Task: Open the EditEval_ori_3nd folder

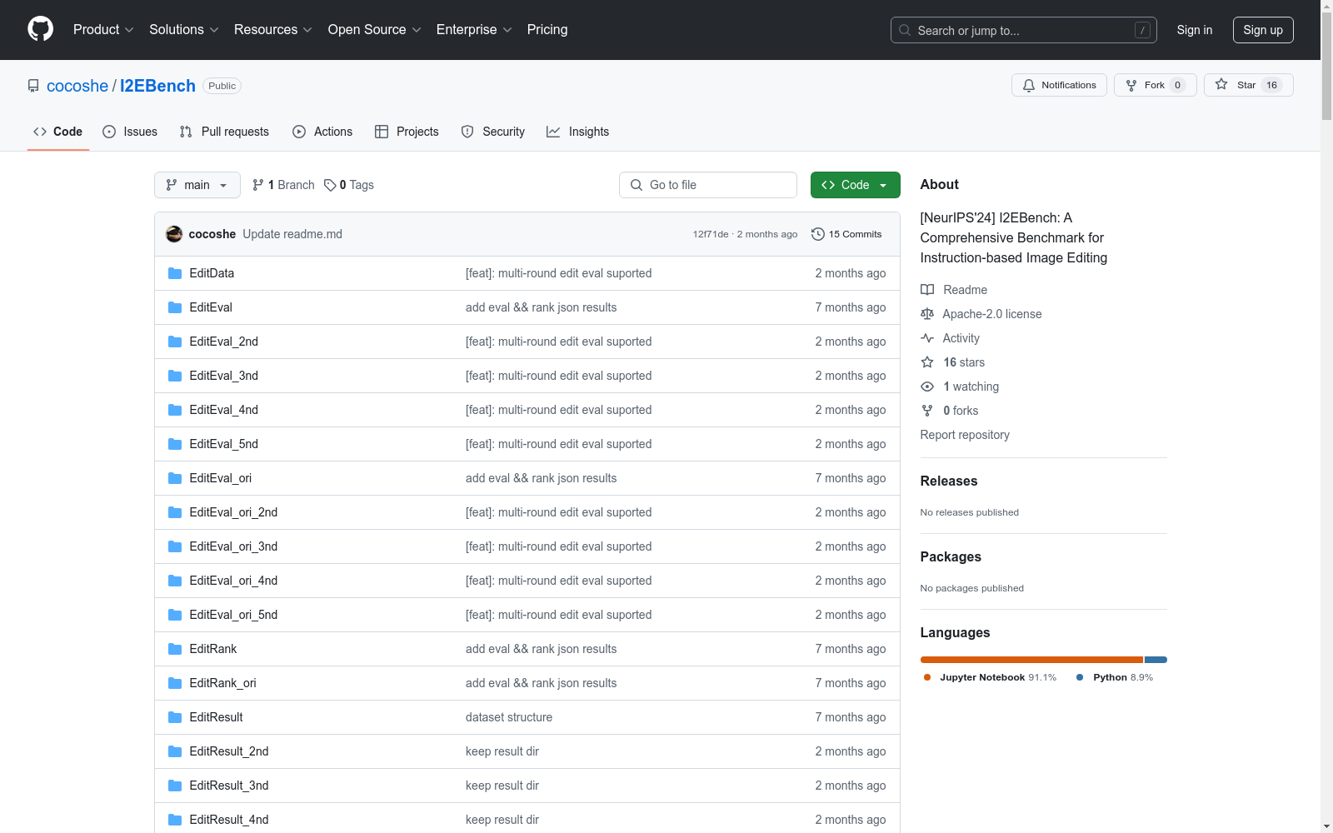Action: point(233,546)
